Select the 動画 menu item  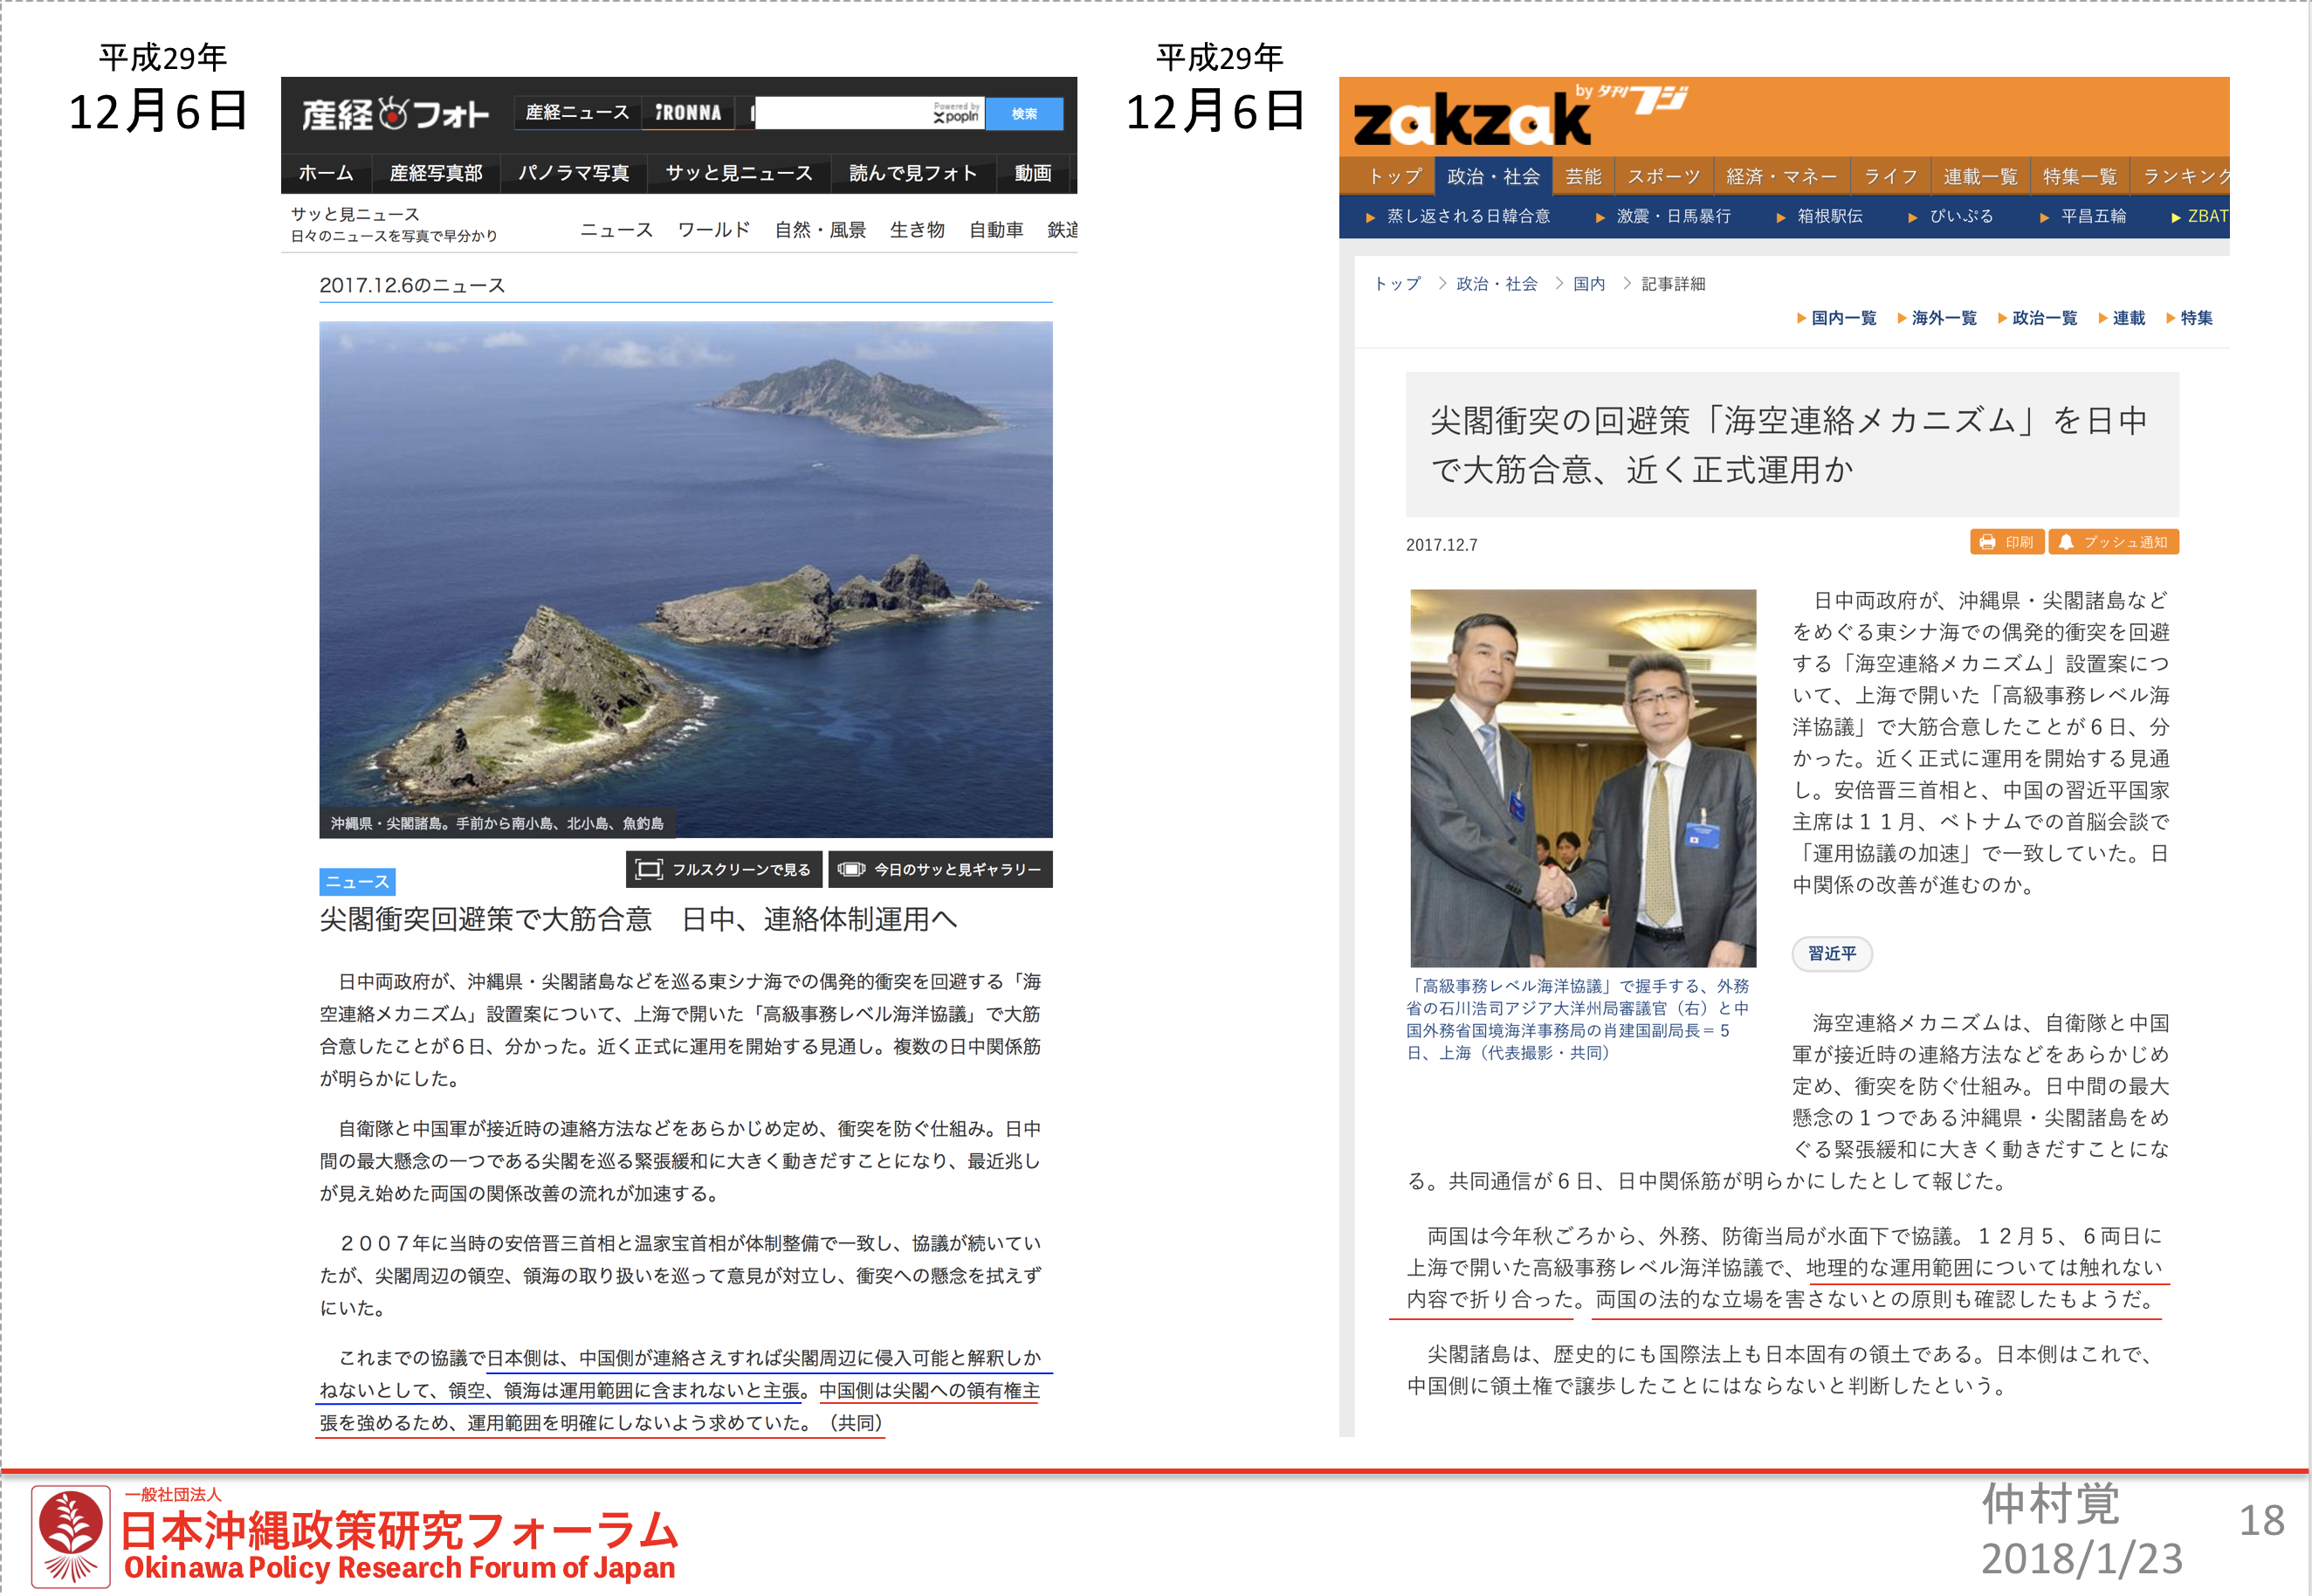(1032, 173)
